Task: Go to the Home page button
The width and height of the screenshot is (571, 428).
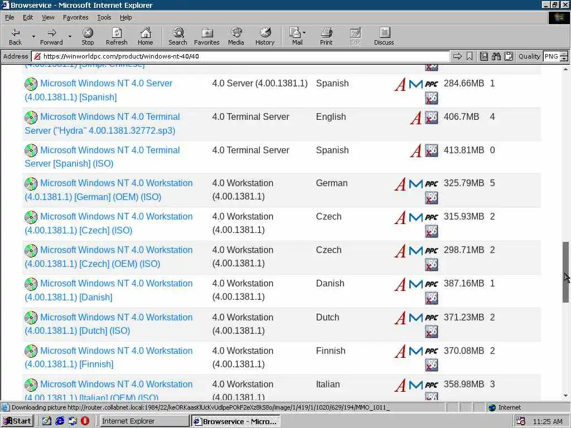Action: click(146, 36)
